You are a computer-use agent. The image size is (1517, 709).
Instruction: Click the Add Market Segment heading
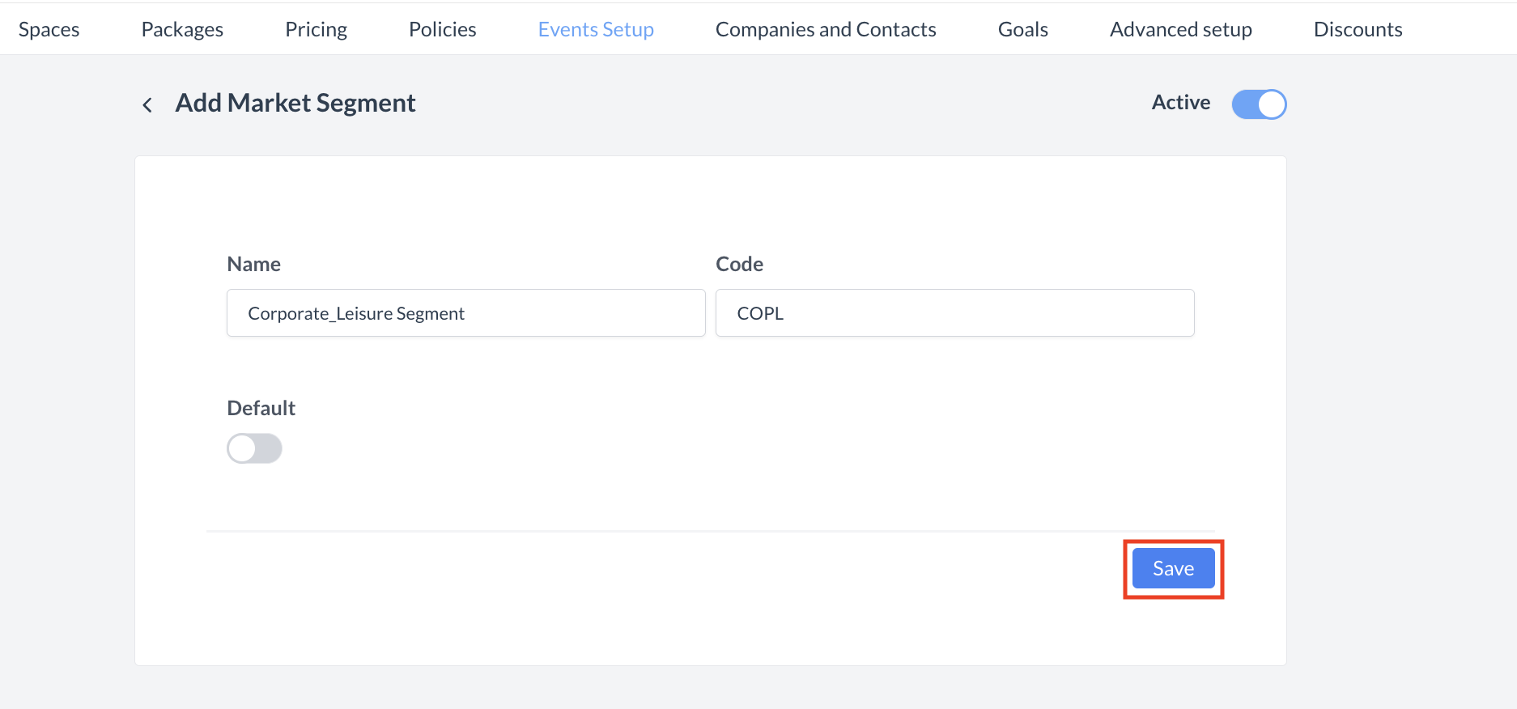(295, 104)
